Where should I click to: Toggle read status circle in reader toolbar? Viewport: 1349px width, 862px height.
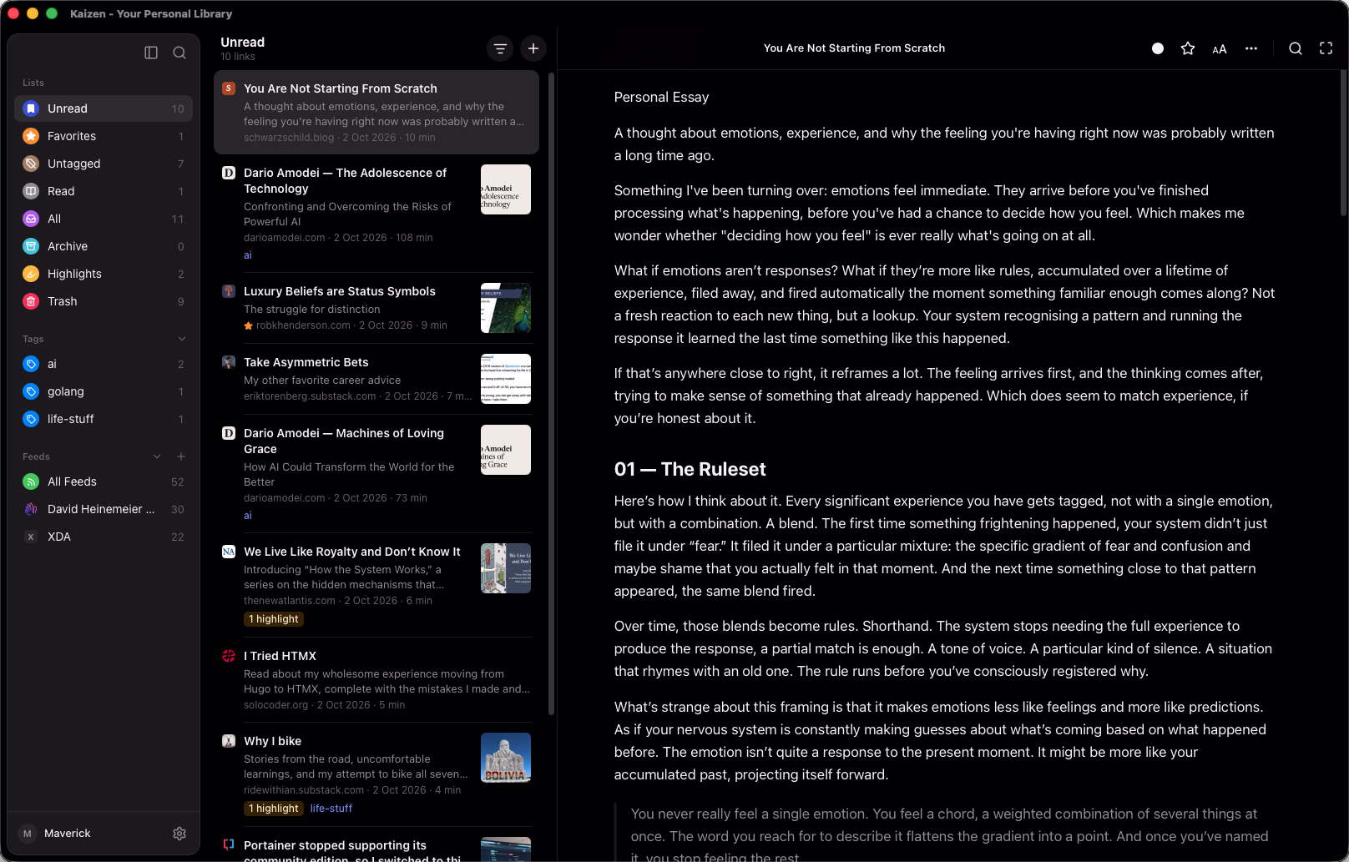tap(1158, 48)
